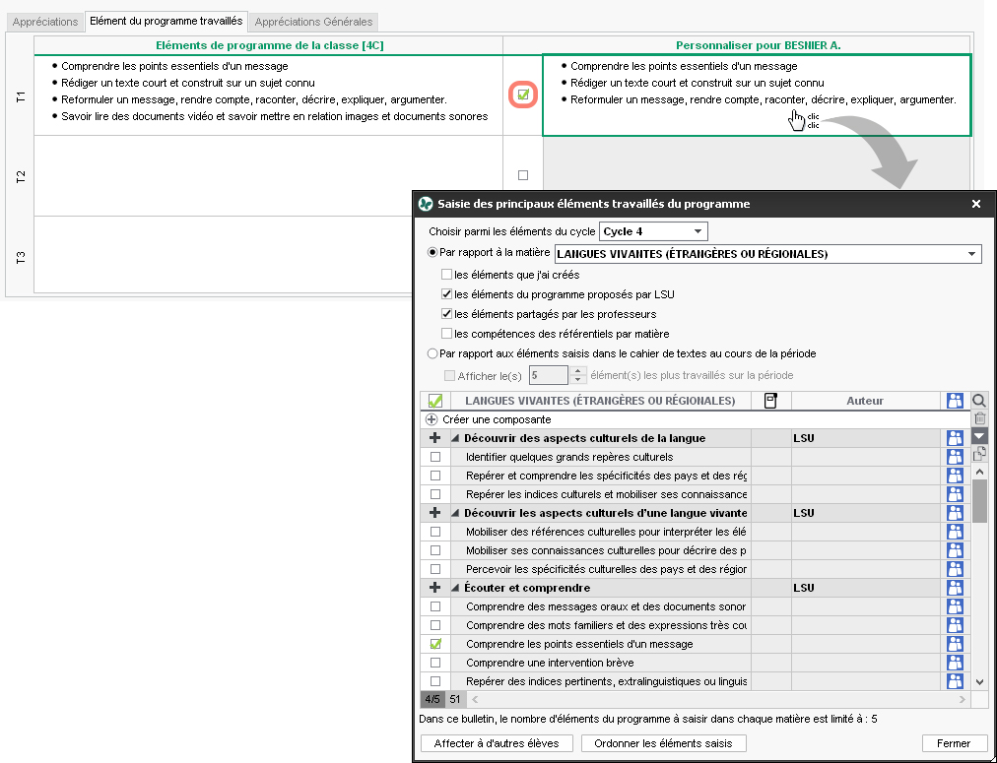Click the Fermer button

tap(954, 743)
